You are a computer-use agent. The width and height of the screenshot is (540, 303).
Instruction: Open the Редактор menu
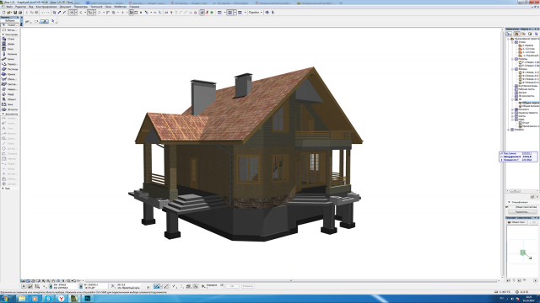pos(20,7)
